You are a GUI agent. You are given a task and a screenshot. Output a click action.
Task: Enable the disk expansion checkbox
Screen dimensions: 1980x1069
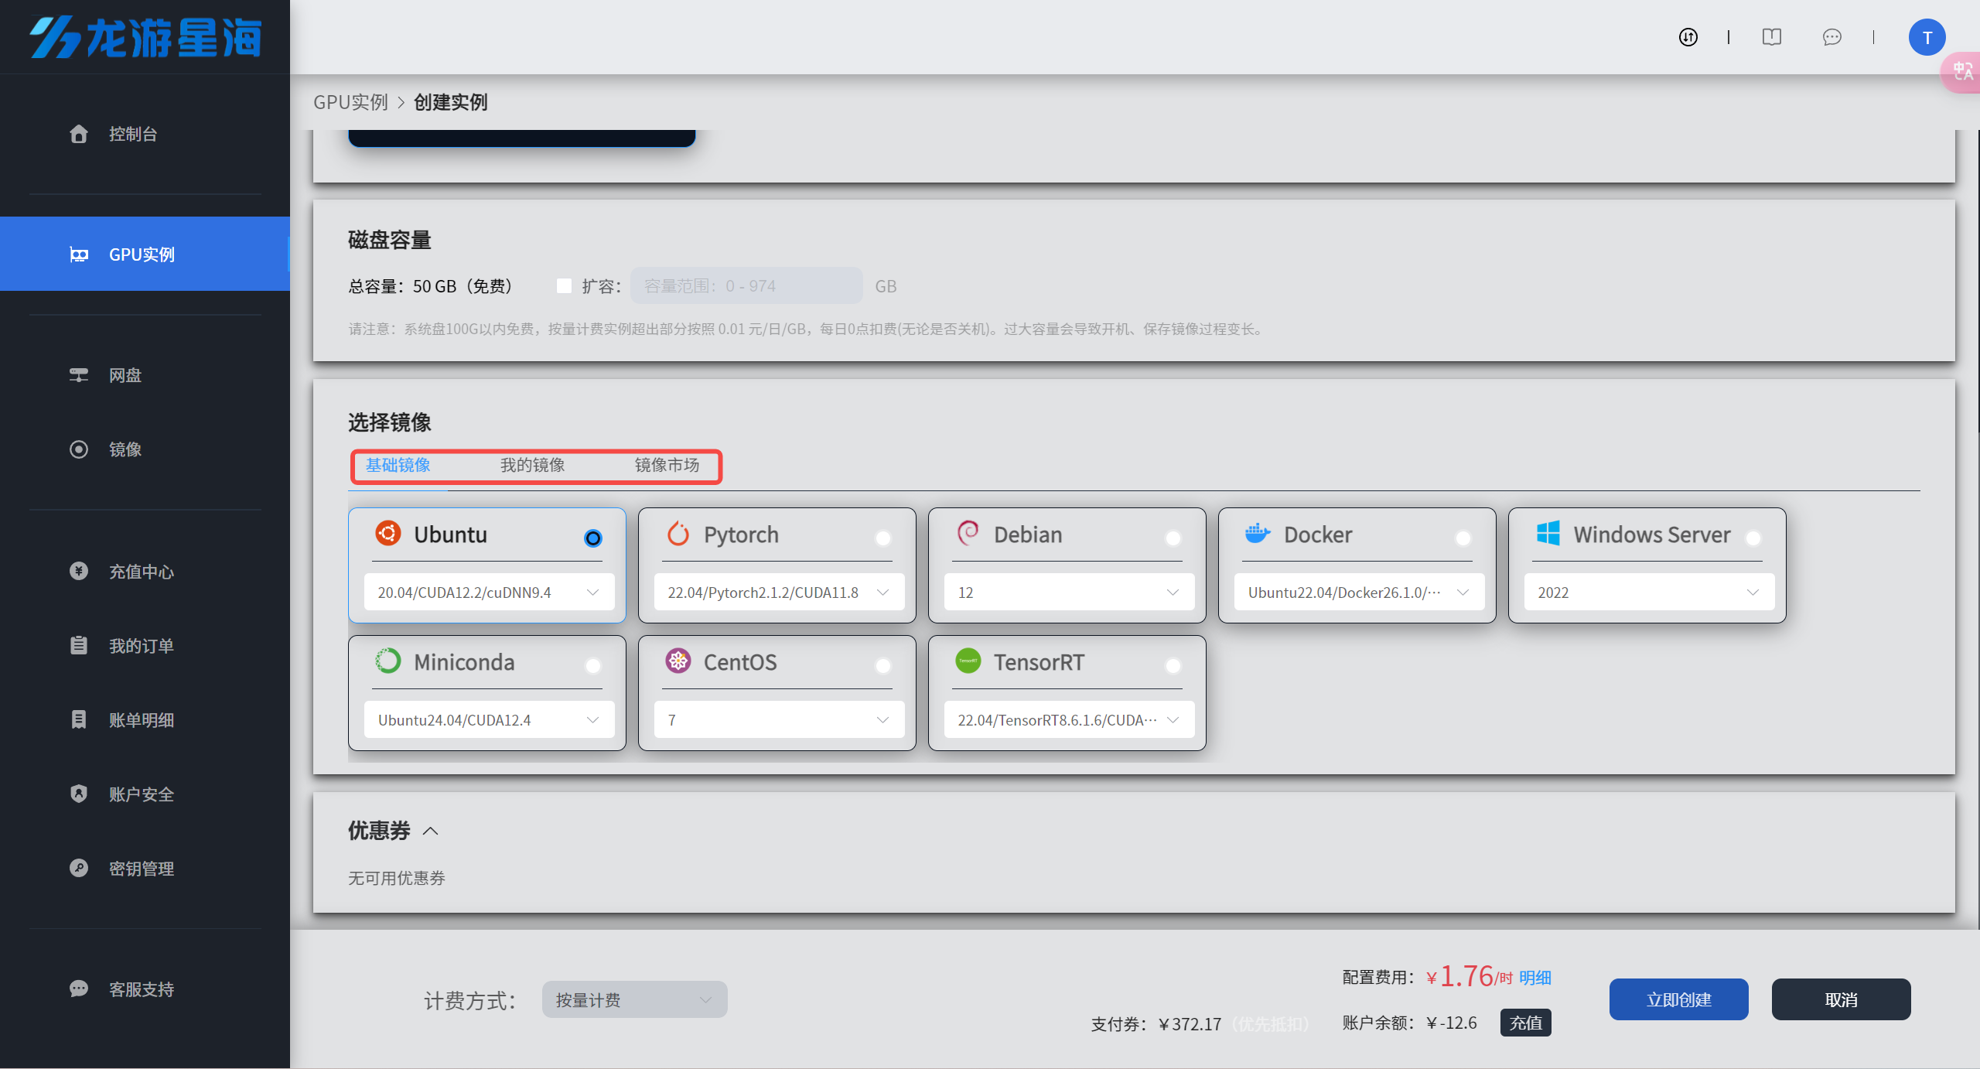click(564, 286)
